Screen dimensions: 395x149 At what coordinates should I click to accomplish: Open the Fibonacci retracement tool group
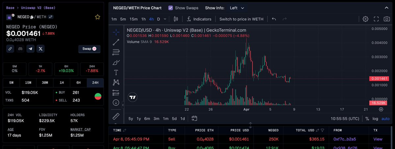[x=116, y=52]
